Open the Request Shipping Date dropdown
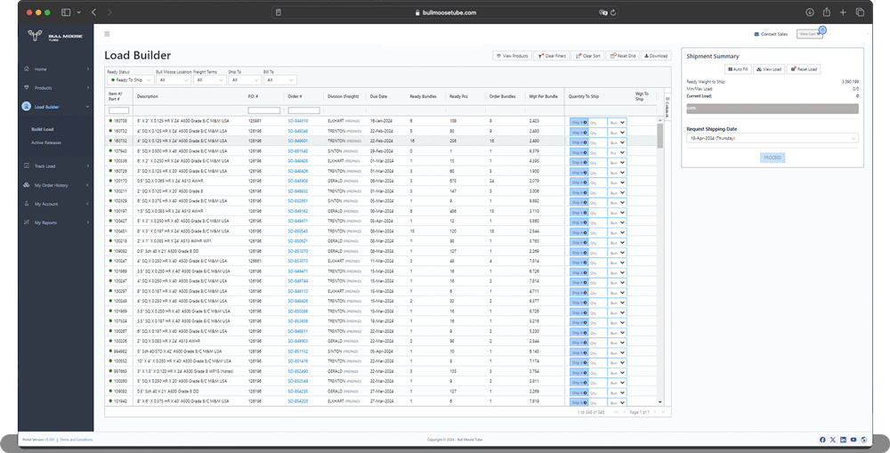Image resolution: width=890 pixels, height=453 pixels. tap(772, 138)
